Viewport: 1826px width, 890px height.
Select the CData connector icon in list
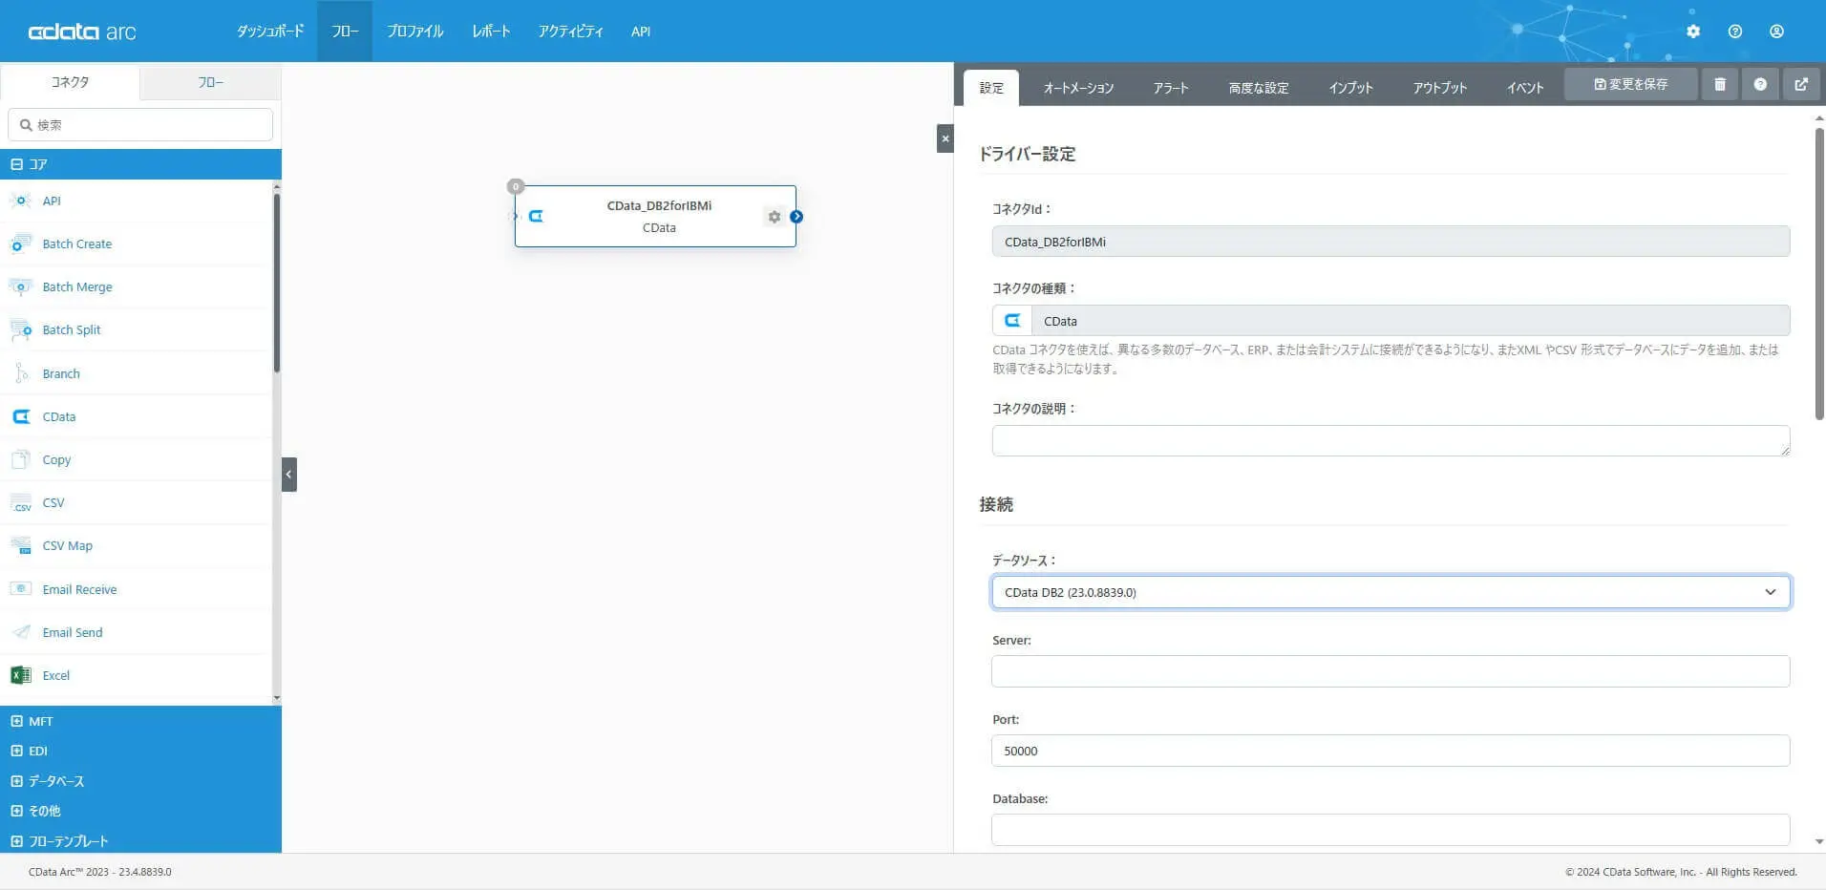[x=20, y=416]
